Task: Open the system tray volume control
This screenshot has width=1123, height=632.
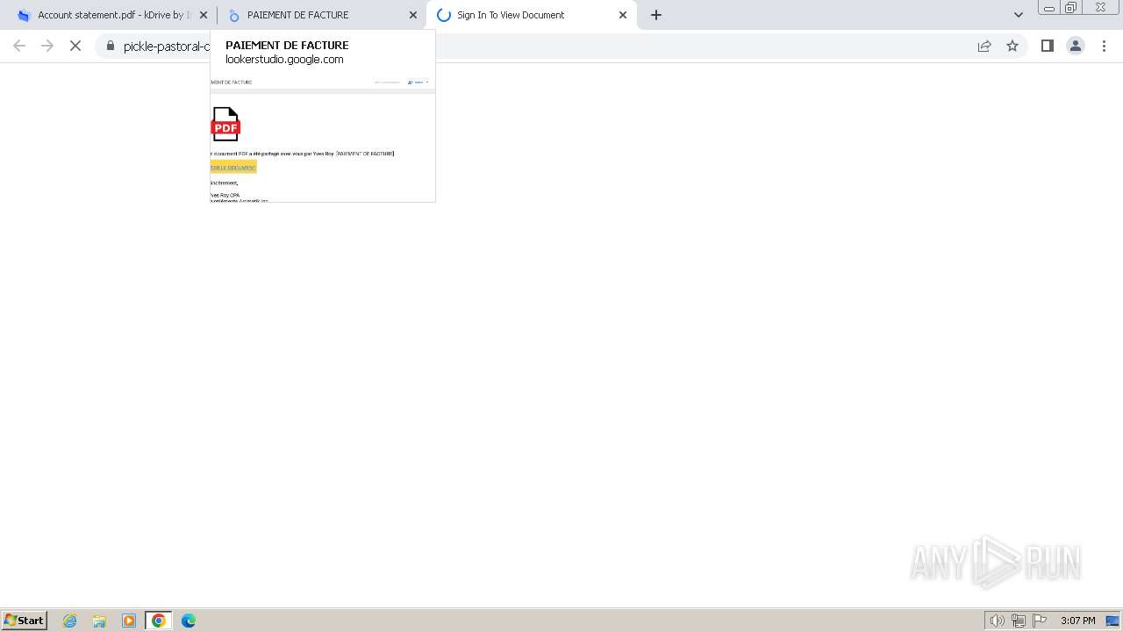Action: pyautogui.click(x=997, y=621)
